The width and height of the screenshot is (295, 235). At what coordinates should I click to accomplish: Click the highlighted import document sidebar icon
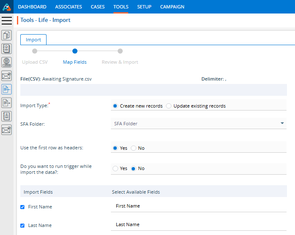tap(6, 89)
